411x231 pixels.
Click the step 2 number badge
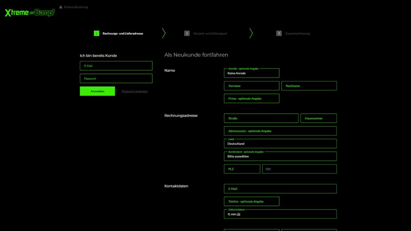coord(187,33)
